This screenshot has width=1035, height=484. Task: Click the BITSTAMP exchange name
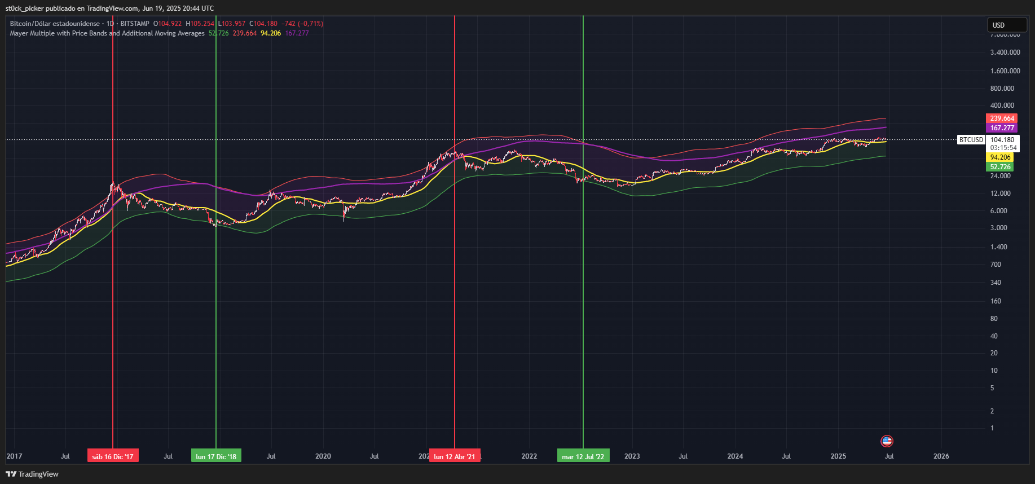tap(135, 24)
